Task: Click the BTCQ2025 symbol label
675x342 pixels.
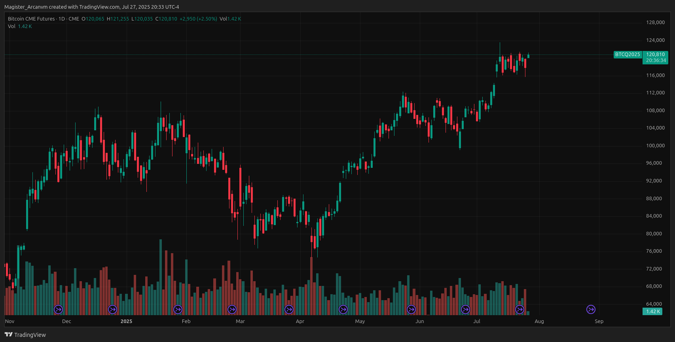Action: tap(628, 54)
